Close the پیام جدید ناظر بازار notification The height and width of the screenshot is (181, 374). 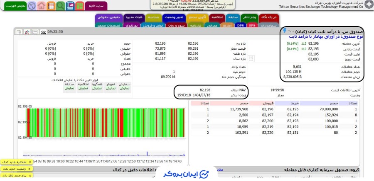pos(30,176)
